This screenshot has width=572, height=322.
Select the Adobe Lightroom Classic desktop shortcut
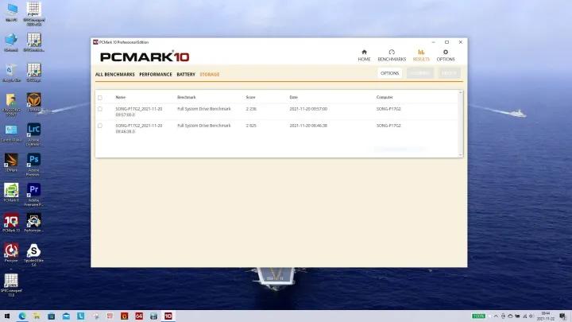click(x=33, y=134)
